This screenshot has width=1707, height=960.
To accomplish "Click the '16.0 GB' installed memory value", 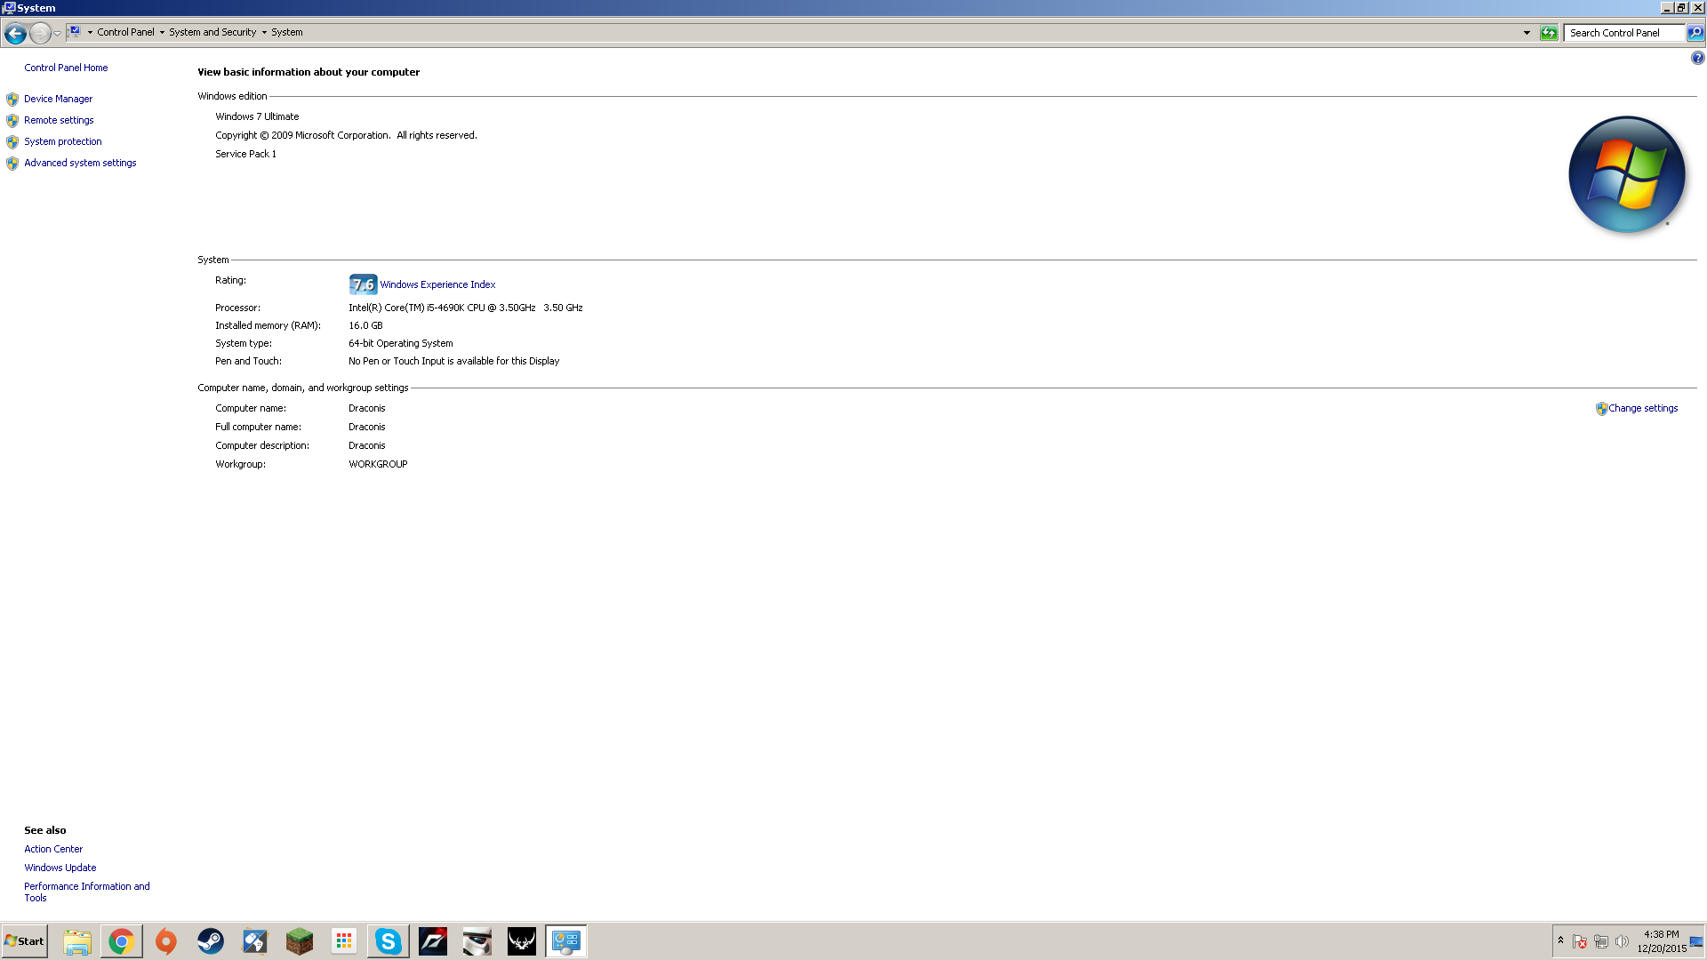I will 365,325.
